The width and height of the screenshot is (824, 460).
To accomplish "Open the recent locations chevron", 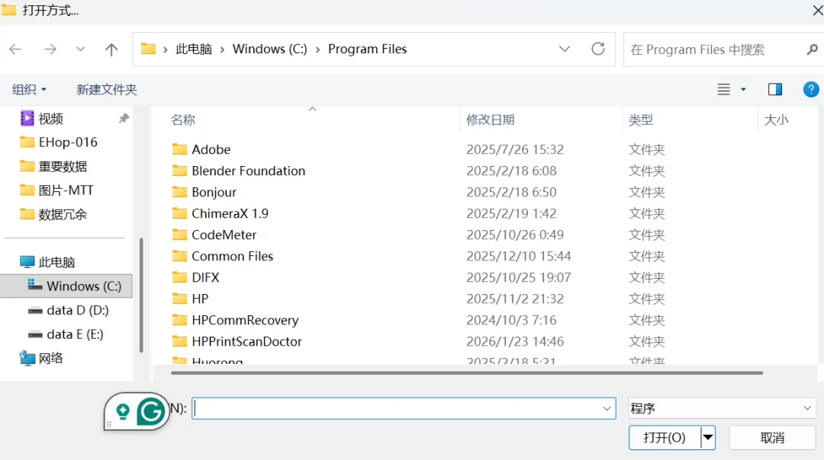I will point(80,50).
